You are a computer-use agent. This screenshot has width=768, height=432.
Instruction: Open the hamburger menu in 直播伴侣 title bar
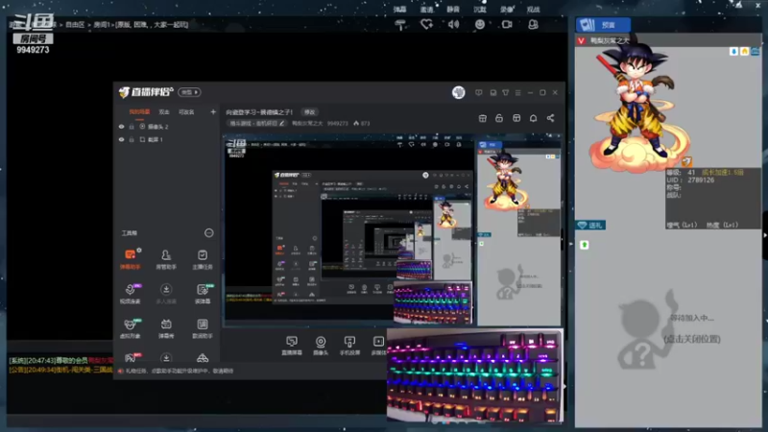click(517, 92)
